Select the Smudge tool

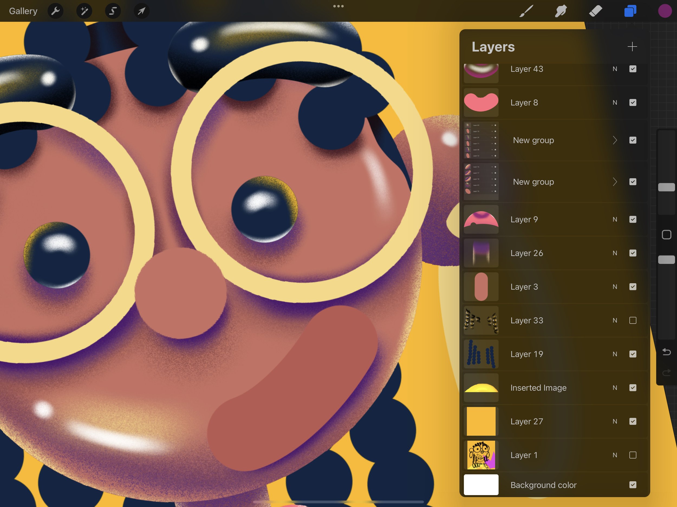coord(561,11)
